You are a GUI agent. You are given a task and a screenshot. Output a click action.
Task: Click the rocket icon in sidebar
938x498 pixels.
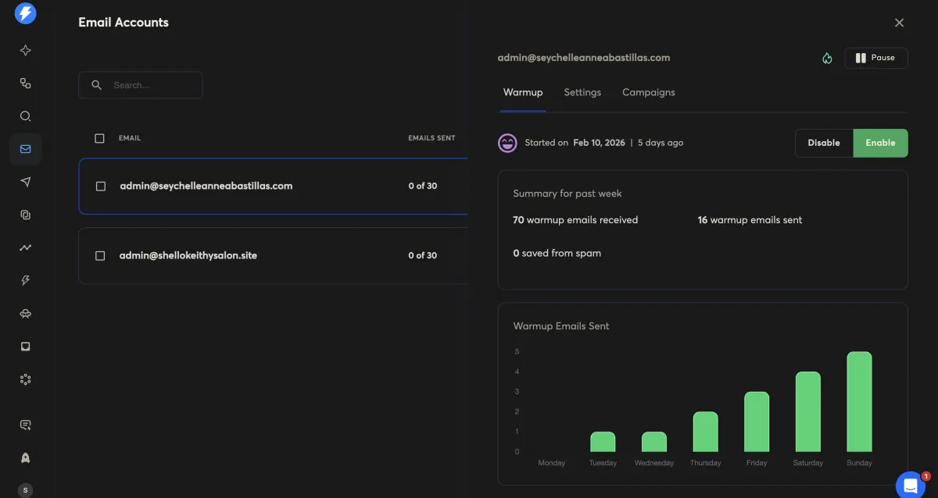tap(26, 457)
